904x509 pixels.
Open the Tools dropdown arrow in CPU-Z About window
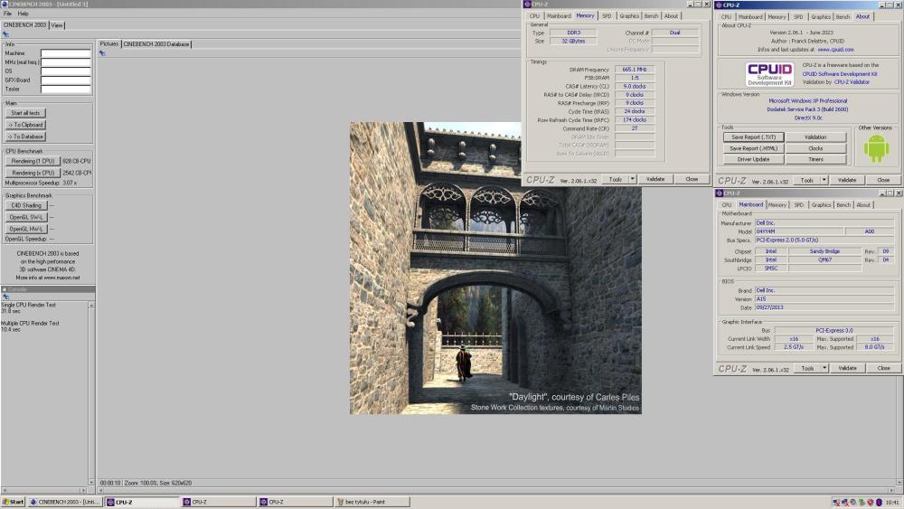pos(824,180)
